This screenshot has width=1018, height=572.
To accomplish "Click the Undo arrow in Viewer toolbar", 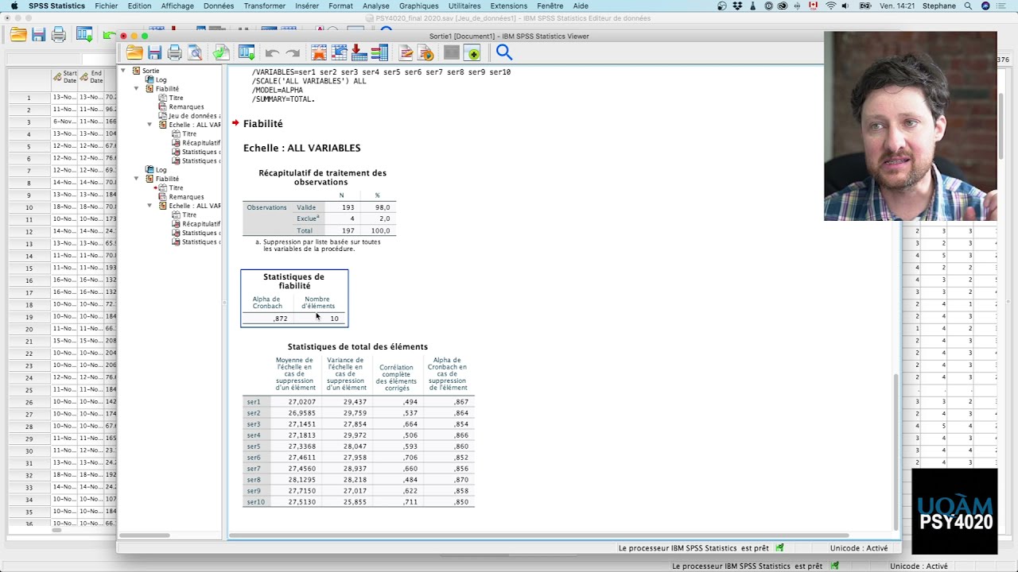I will point(272,53).
